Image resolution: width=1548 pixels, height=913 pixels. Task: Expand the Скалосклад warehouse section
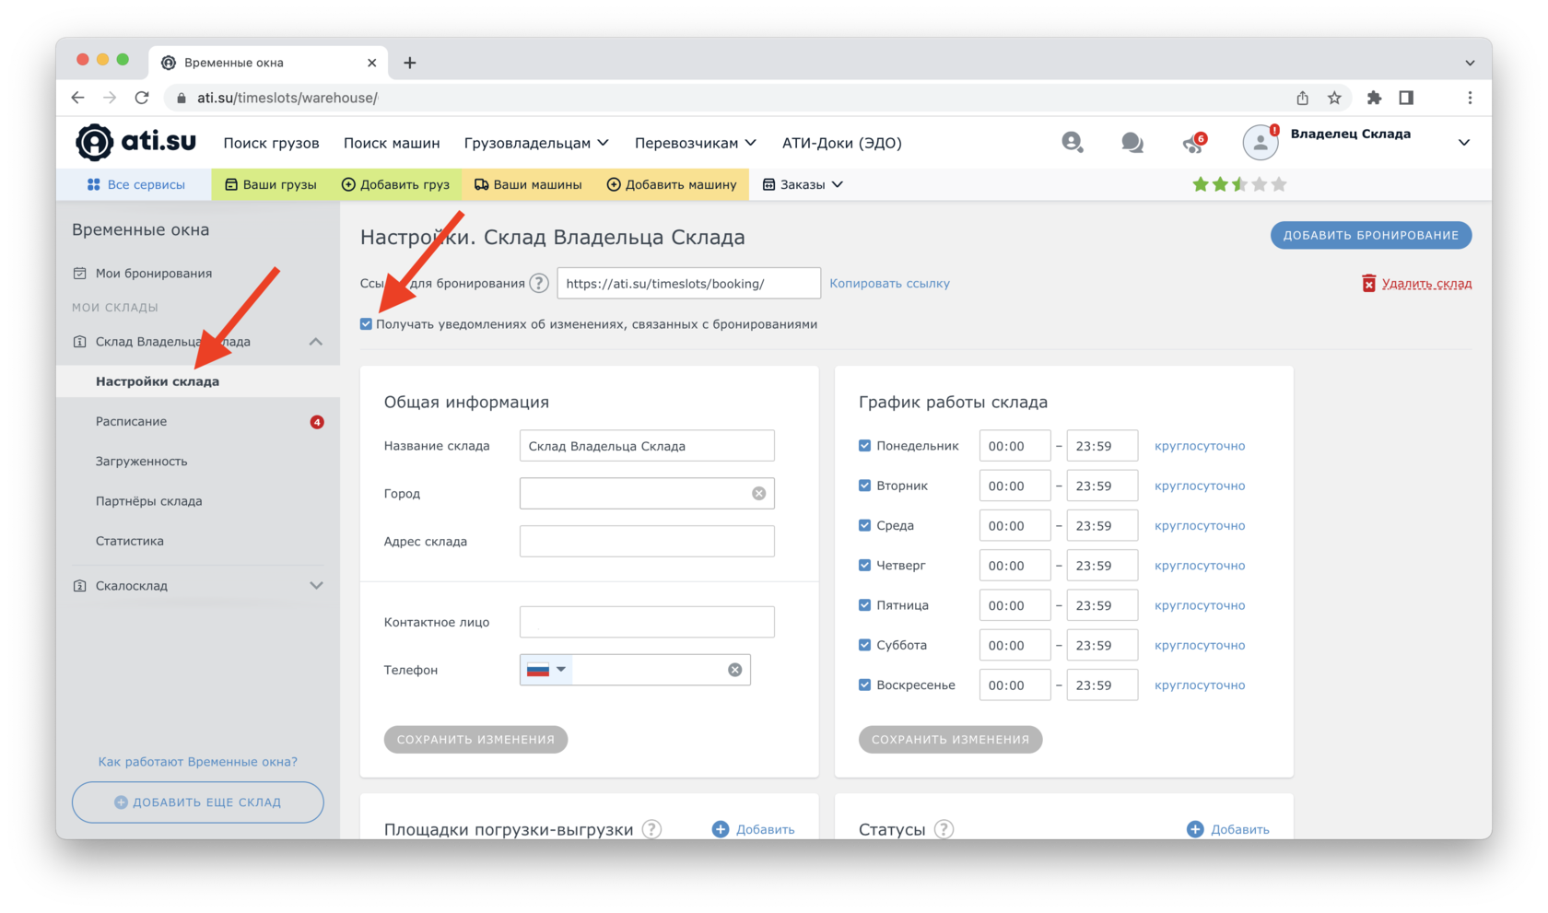pyautogui.click(x=316, y=586)
